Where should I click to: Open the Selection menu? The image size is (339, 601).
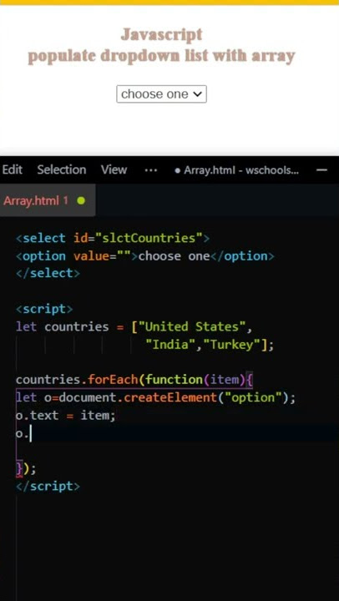(x=61, y=169)
